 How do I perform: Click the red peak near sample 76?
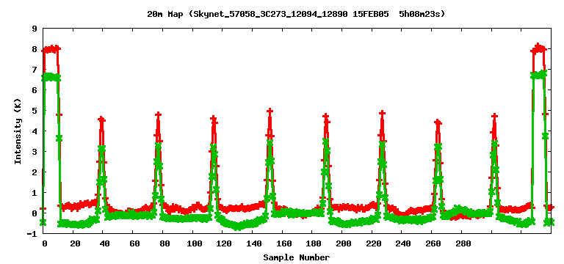[159, 114]
